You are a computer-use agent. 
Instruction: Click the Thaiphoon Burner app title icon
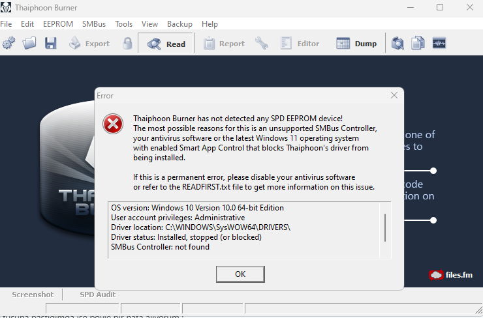pyautogui.click(x=6, y=7)
